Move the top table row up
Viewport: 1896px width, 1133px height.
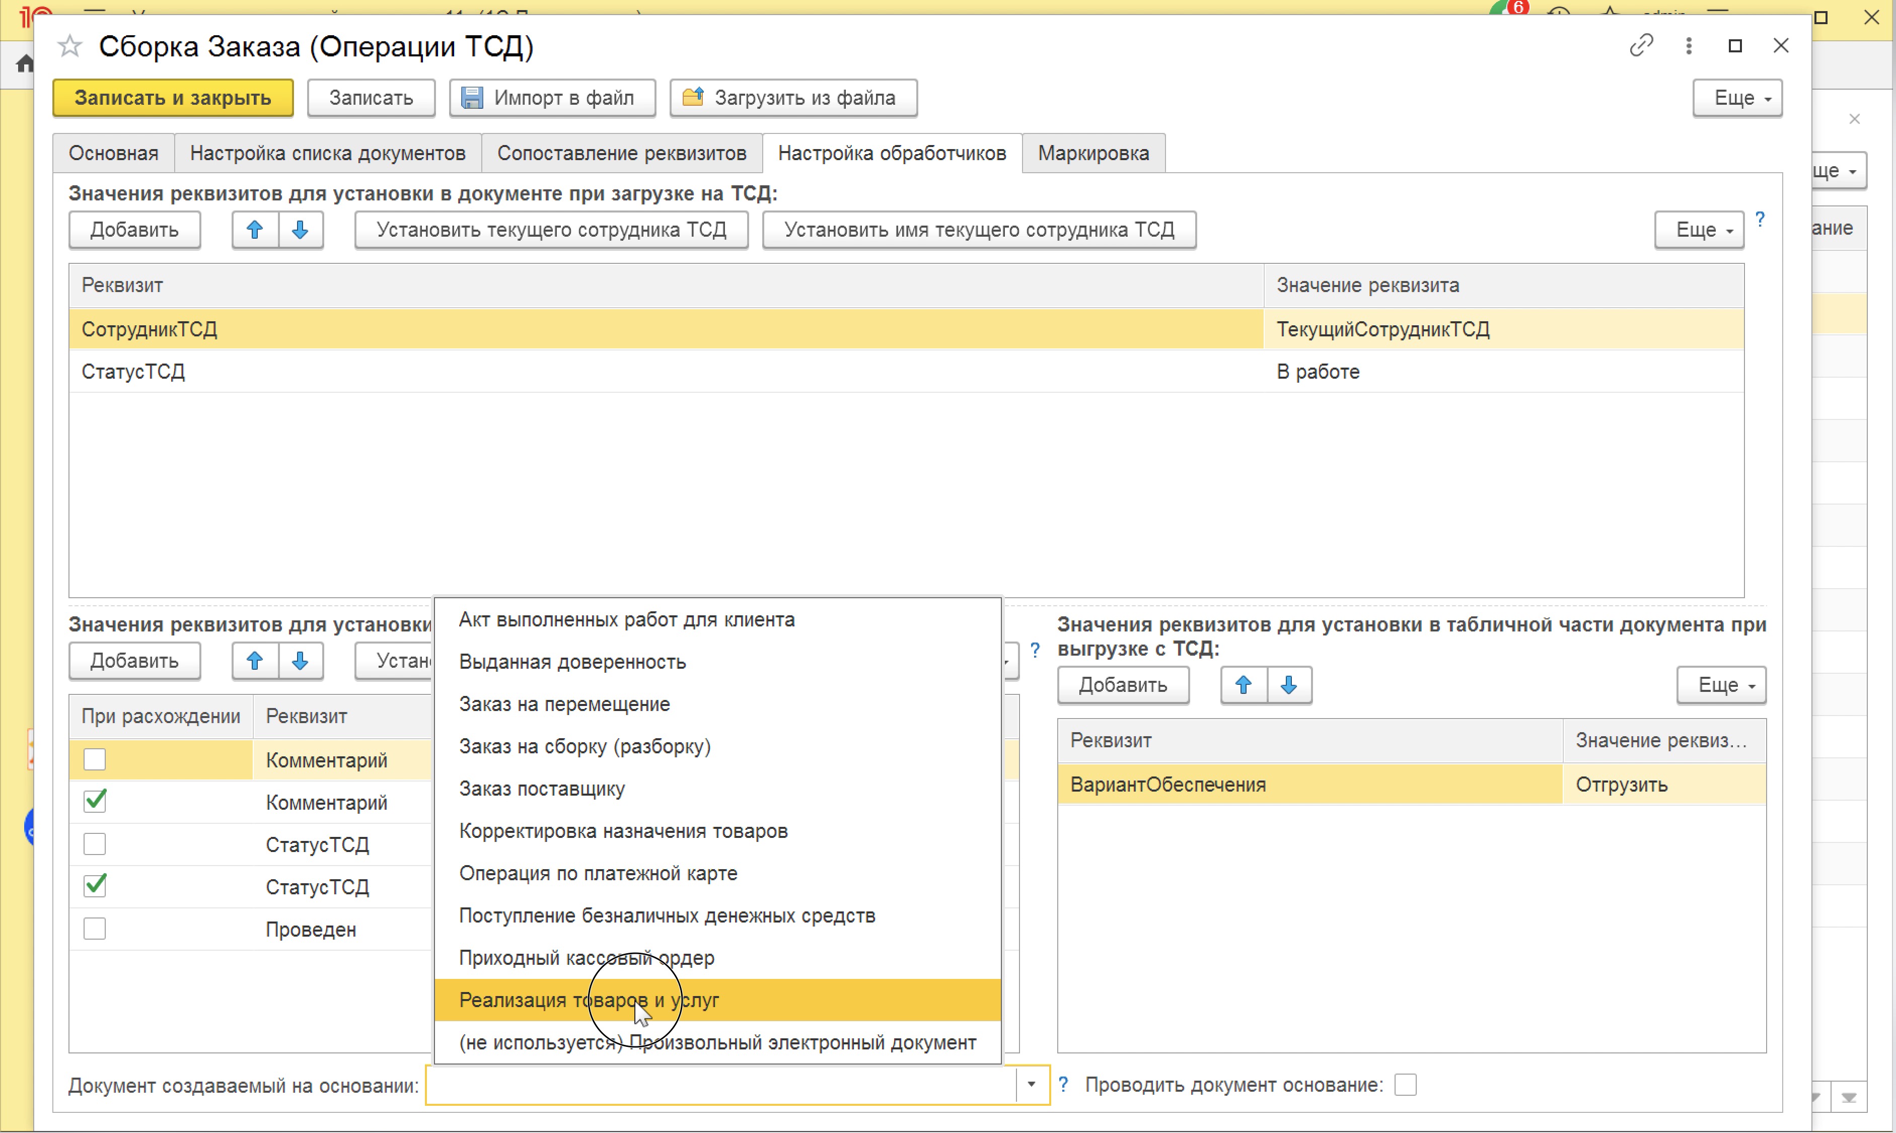click(255, 230)
